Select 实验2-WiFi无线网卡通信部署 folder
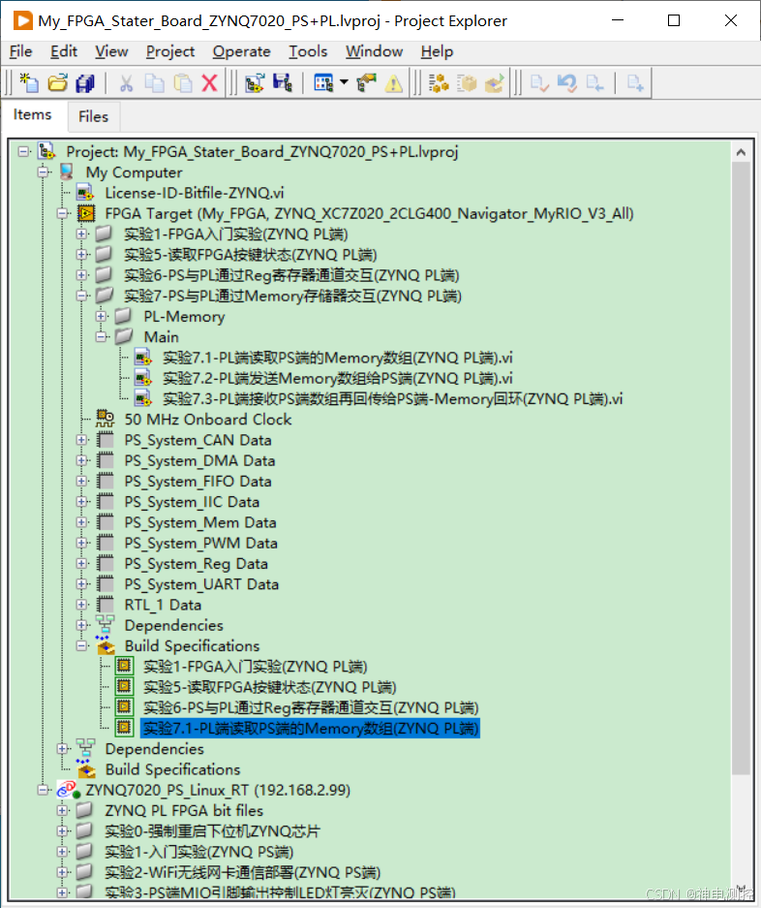The height and width of the screenshot is (908, 761). [x=242, y=872]
